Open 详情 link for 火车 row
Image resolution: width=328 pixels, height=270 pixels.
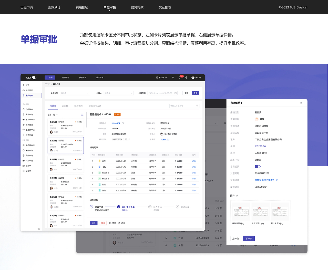[194, 161]
